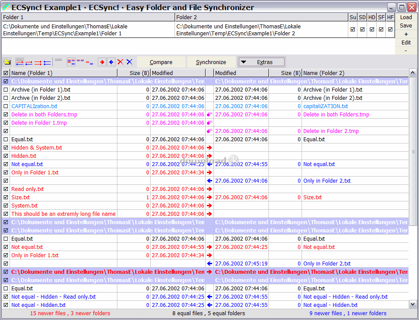Click the red-right and blue-left arrows toolbar icon
Viewport: 419px width, 320px height.
[29, 63]
